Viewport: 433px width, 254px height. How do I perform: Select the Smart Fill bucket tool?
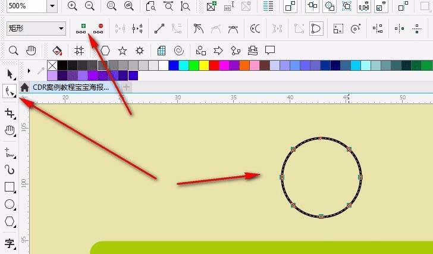pos(57,51)
